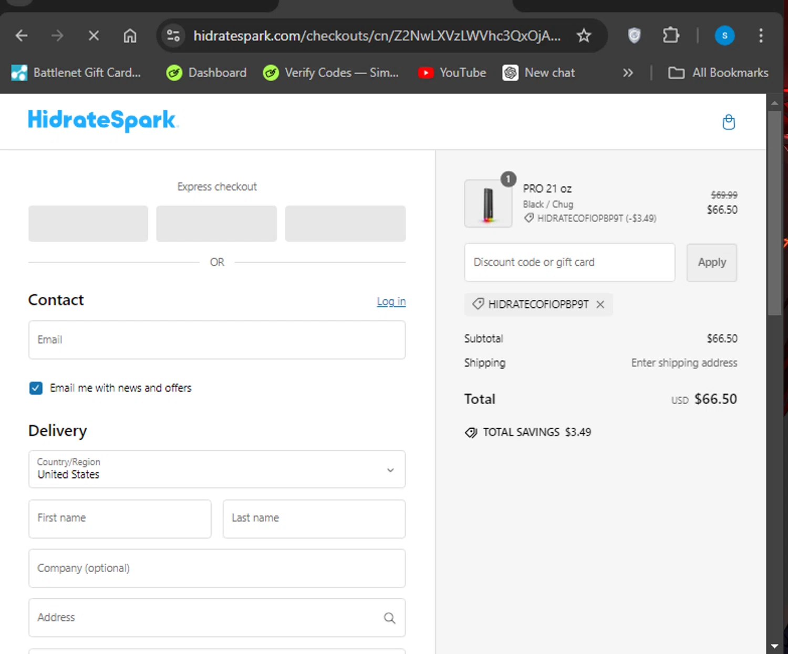Open the browser home page
This screenshot has height=654, width=788.
[x=130, y=36]
